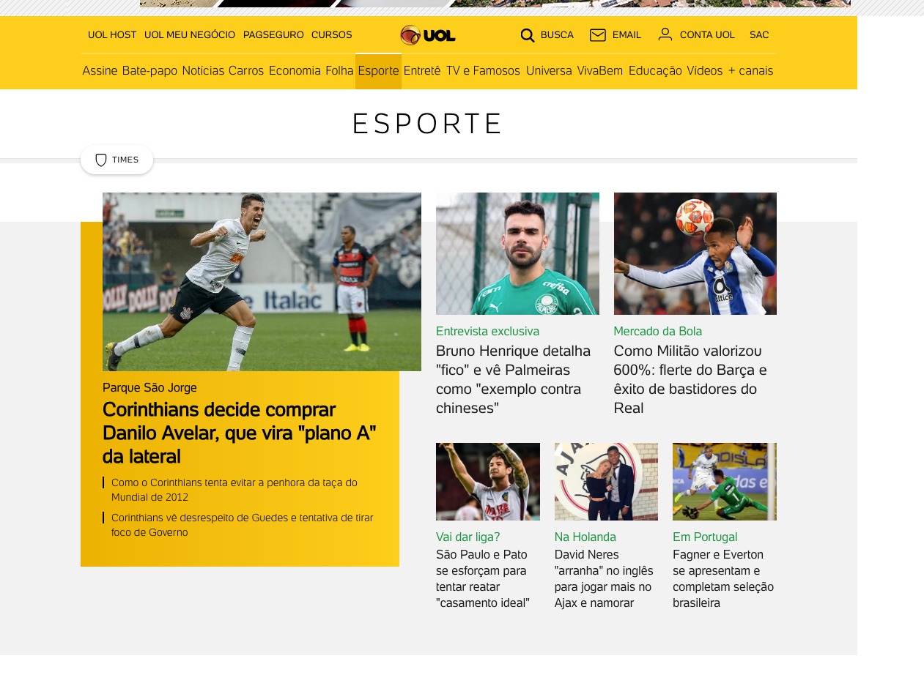924x675 pixels.
Task: Click the SAC link
Action: [x=759, y=35]
